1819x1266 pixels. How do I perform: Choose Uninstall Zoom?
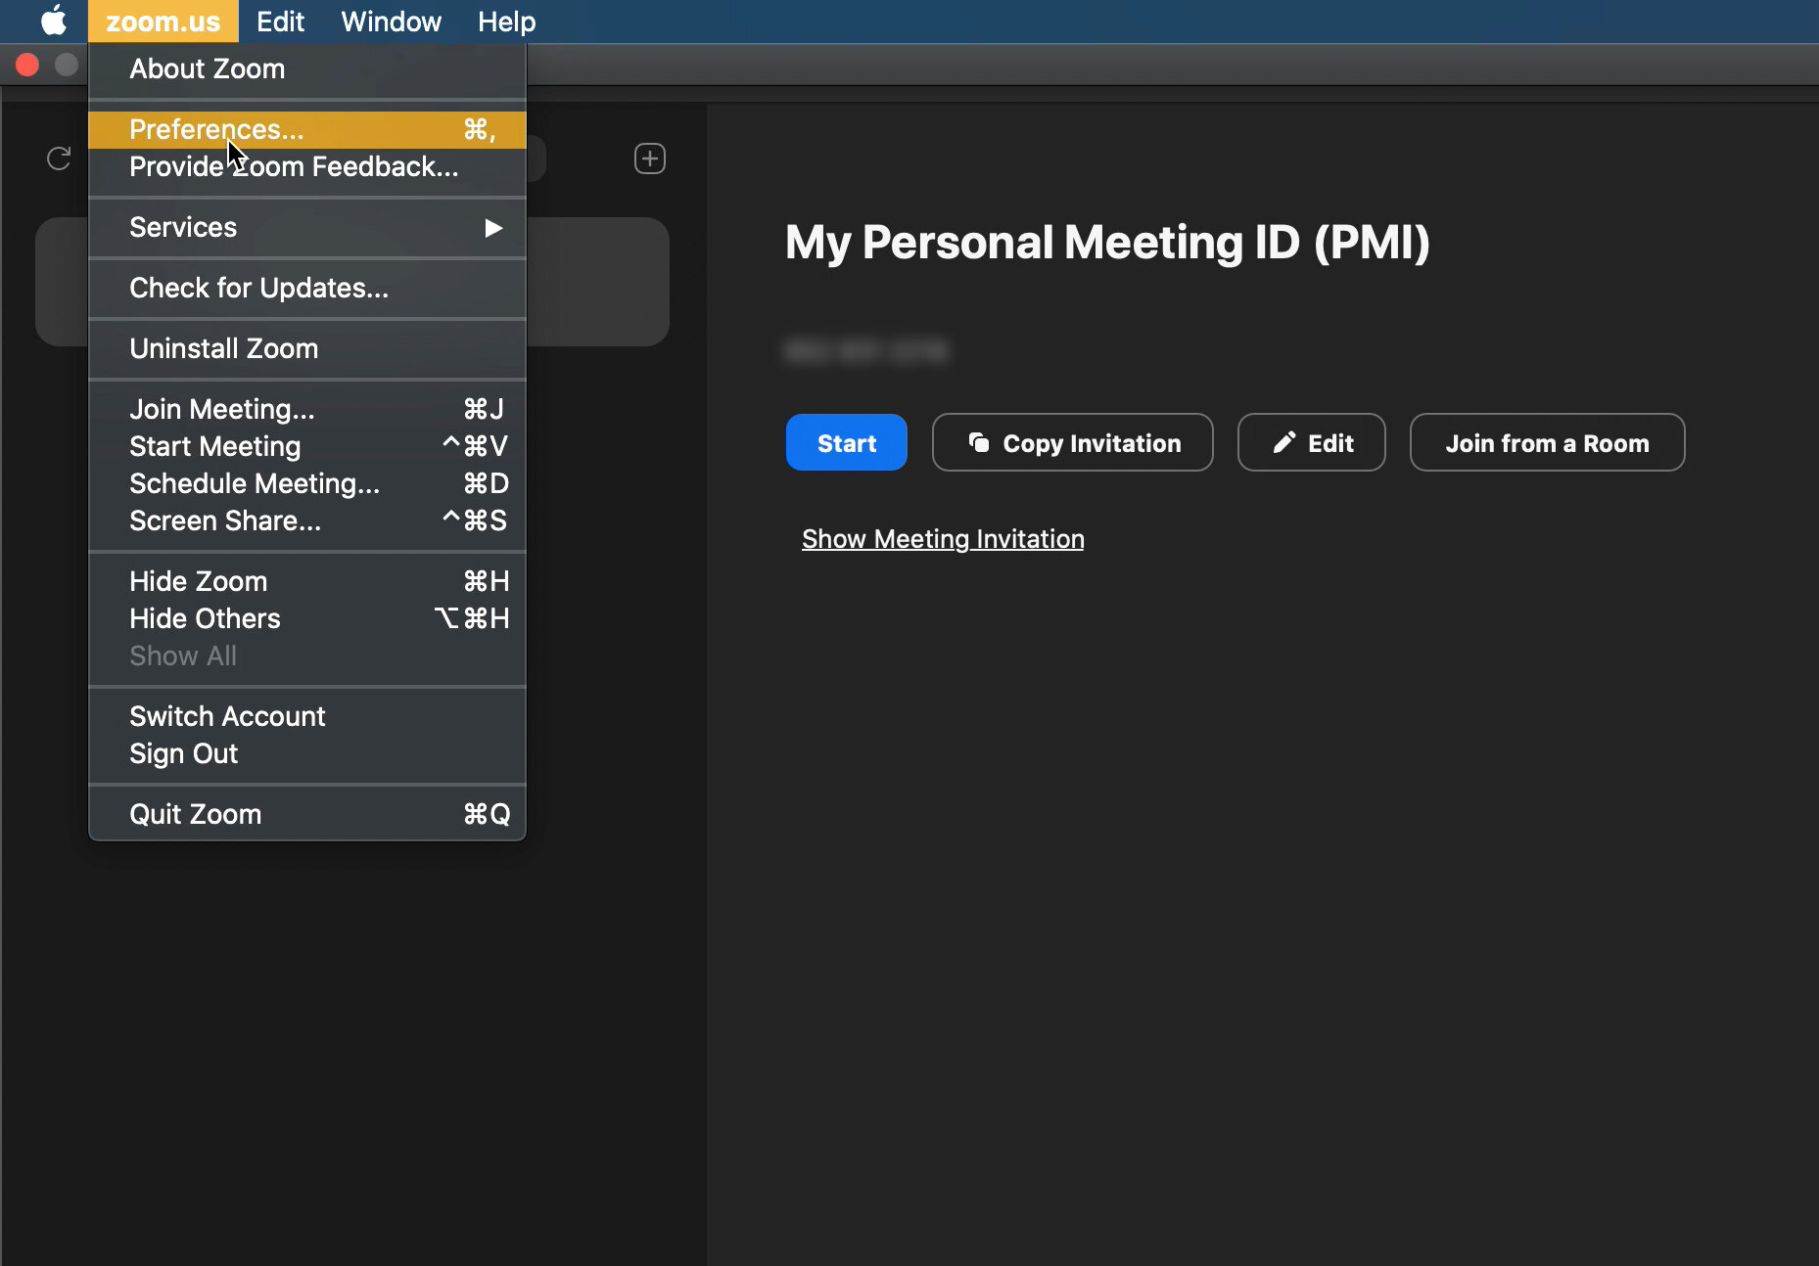click(x=307, y=348)
